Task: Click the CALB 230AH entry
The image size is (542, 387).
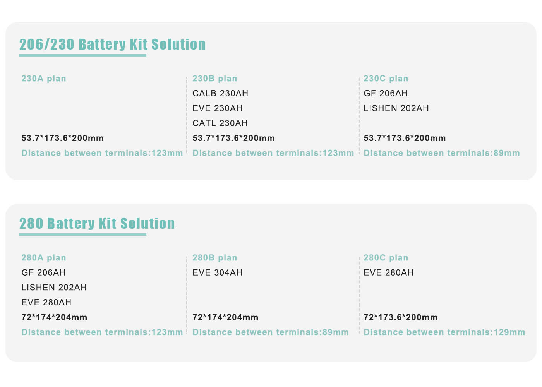Action: pos(220,93)
